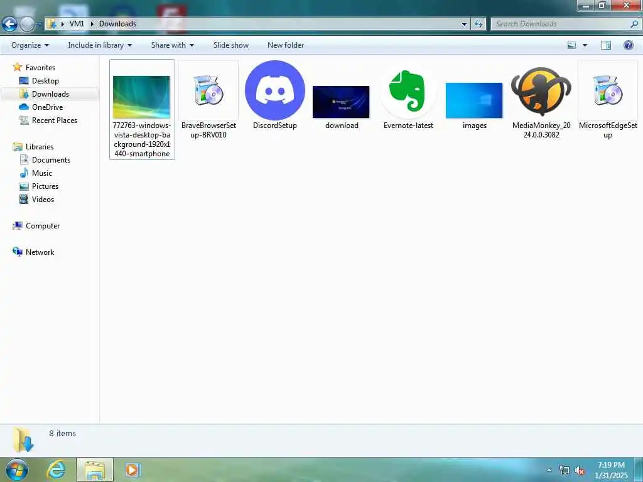Click the network tray icon
Viewport: 643px width, 482px height.
(565, 471)
